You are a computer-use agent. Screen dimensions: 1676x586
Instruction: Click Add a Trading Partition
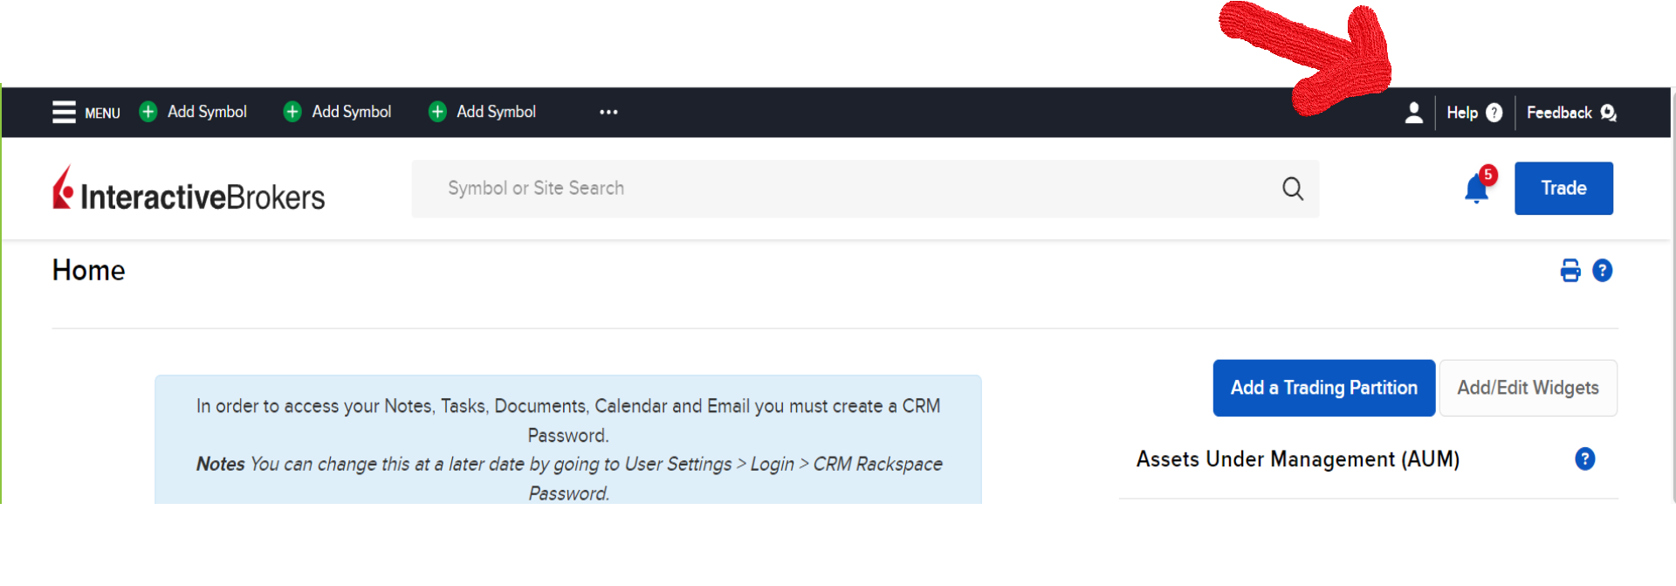click(x=1323, y=388)
